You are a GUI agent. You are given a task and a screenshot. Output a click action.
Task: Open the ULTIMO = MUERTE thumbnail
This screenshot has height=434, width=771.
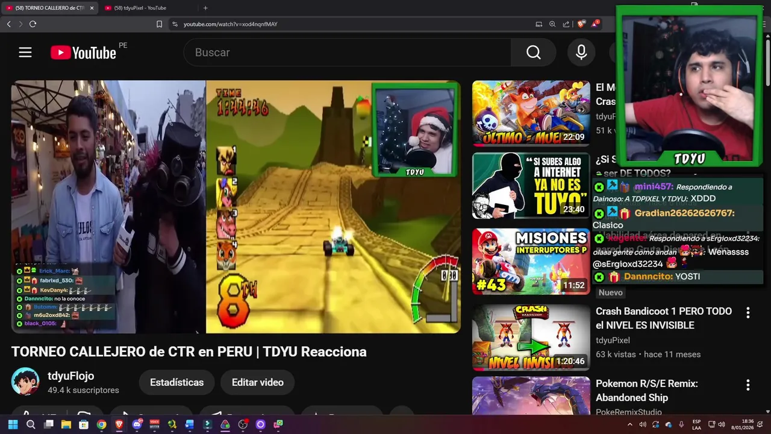(531, 113)
